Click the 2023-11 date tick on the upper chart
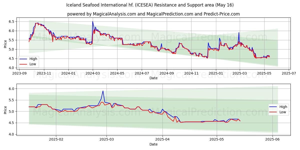 [44, 73]
